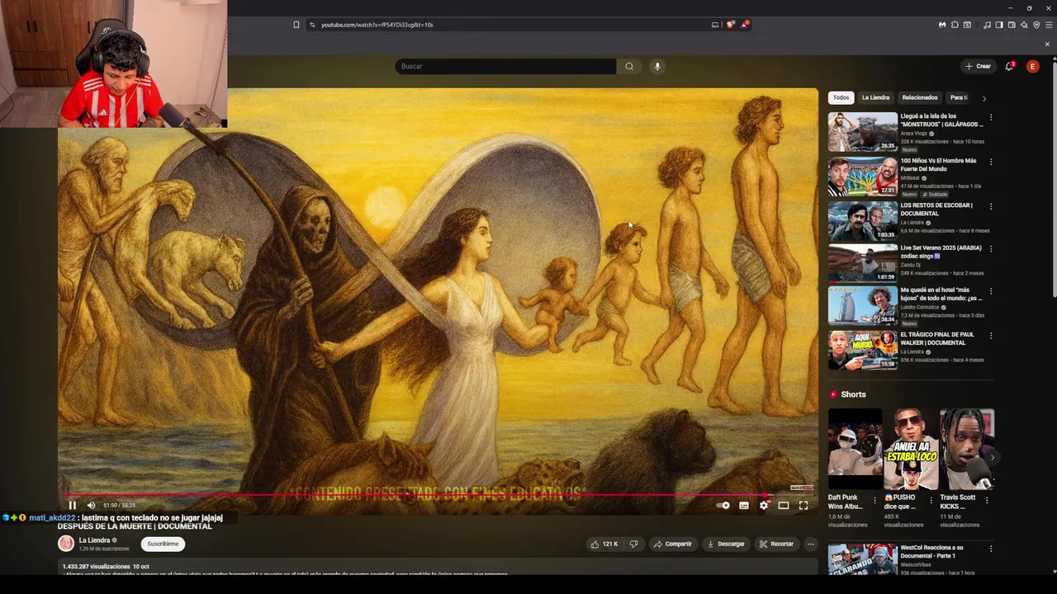This screenshot has width=1057, height=594.
Task: Dislike the video with the thumbs-down
Action: [x=633, y=544]
